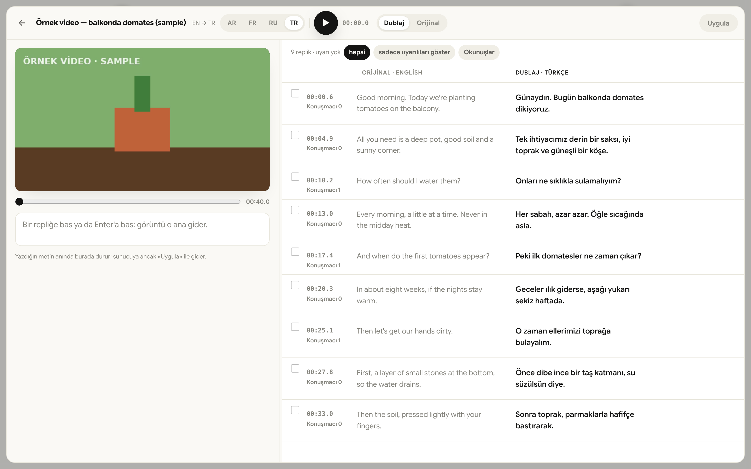Click timestamp 00:20.3
This screenshot has width=751, height=469.
(320, 289)
